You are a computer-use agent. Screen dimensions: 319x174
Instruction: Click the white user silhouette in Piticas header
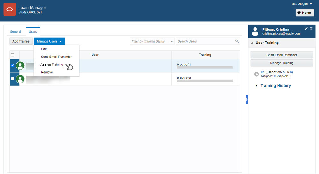255,31
